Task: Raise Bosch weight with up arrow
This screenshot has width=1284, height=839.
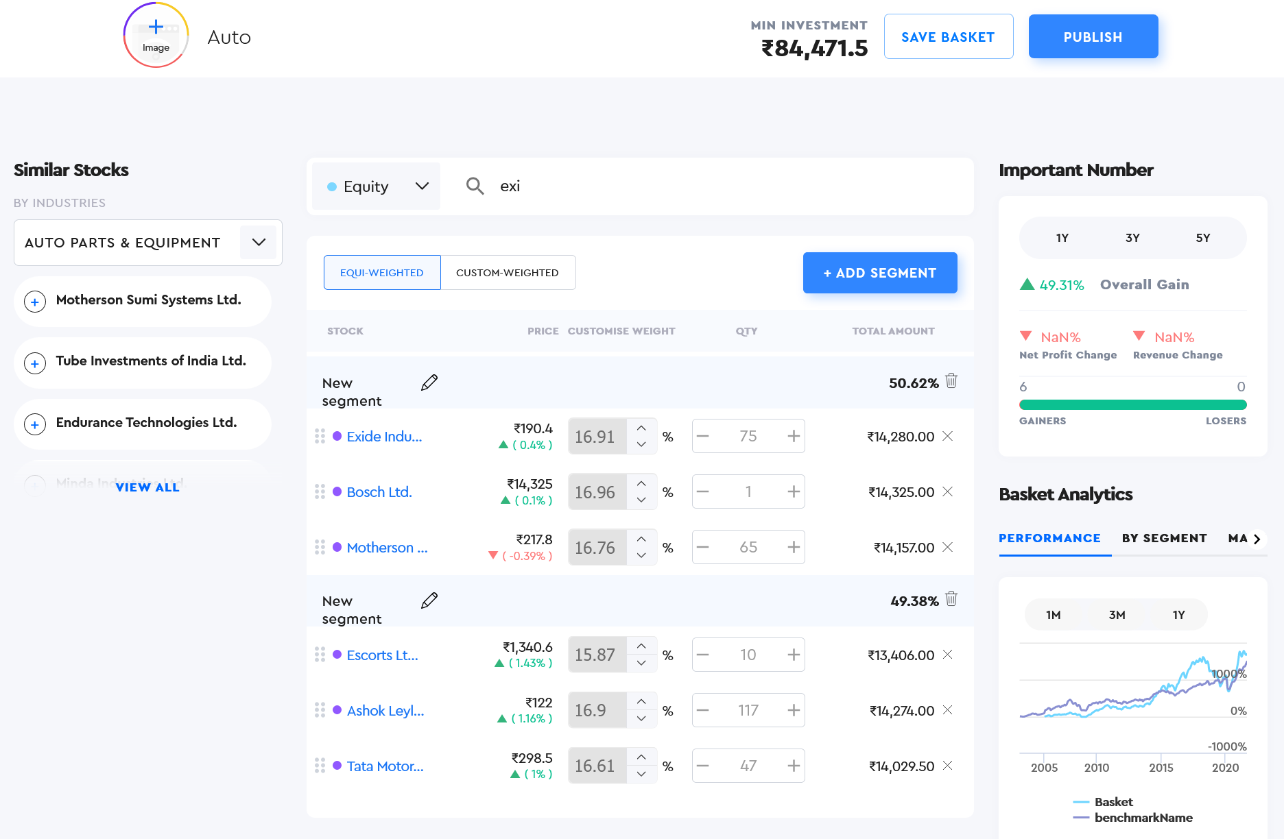Action: (x=641, y=483)
